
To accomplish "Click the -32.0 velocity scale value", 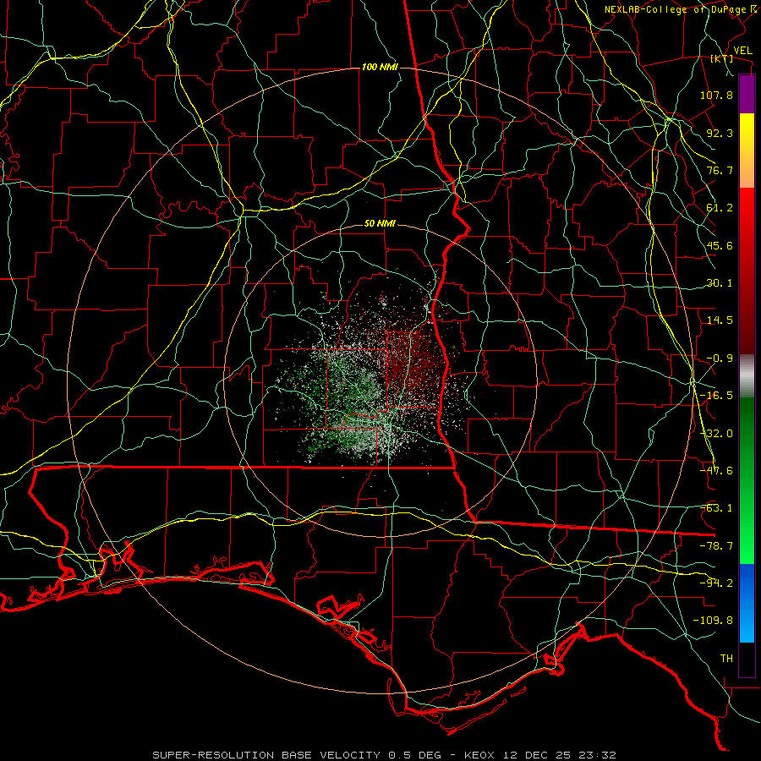I will pyautogui.click(x=716, y=434).
